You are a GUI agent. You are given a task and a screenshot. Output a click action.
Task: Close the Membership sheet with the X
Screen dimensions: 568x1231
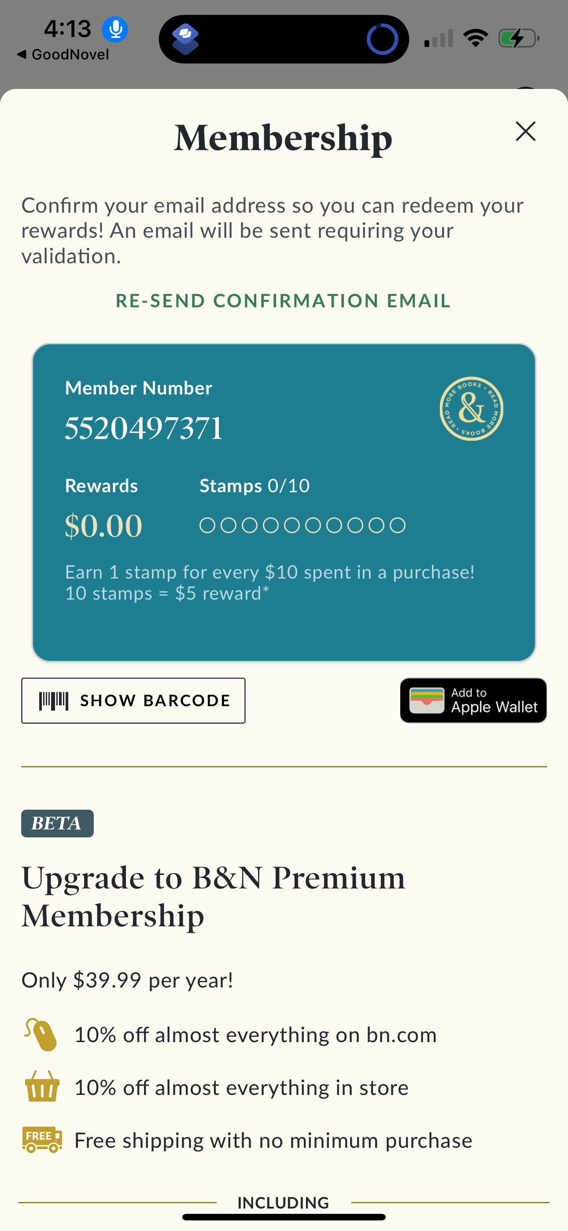click(x=525, y=131)
